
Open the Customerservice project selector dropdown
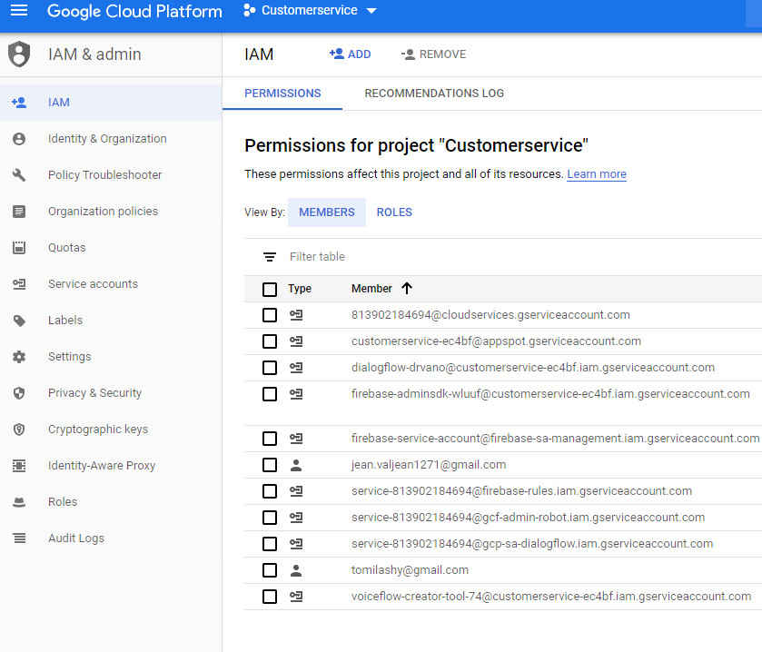pos(310,10)
